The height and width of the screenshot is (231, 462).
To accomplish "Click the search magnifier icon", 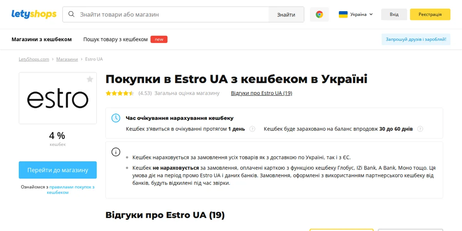I will click(x=71, y=14).
